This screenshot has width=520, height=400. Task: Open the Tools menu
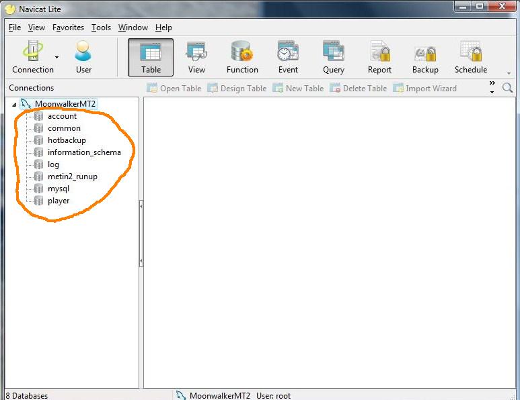[x=101, y=28]
